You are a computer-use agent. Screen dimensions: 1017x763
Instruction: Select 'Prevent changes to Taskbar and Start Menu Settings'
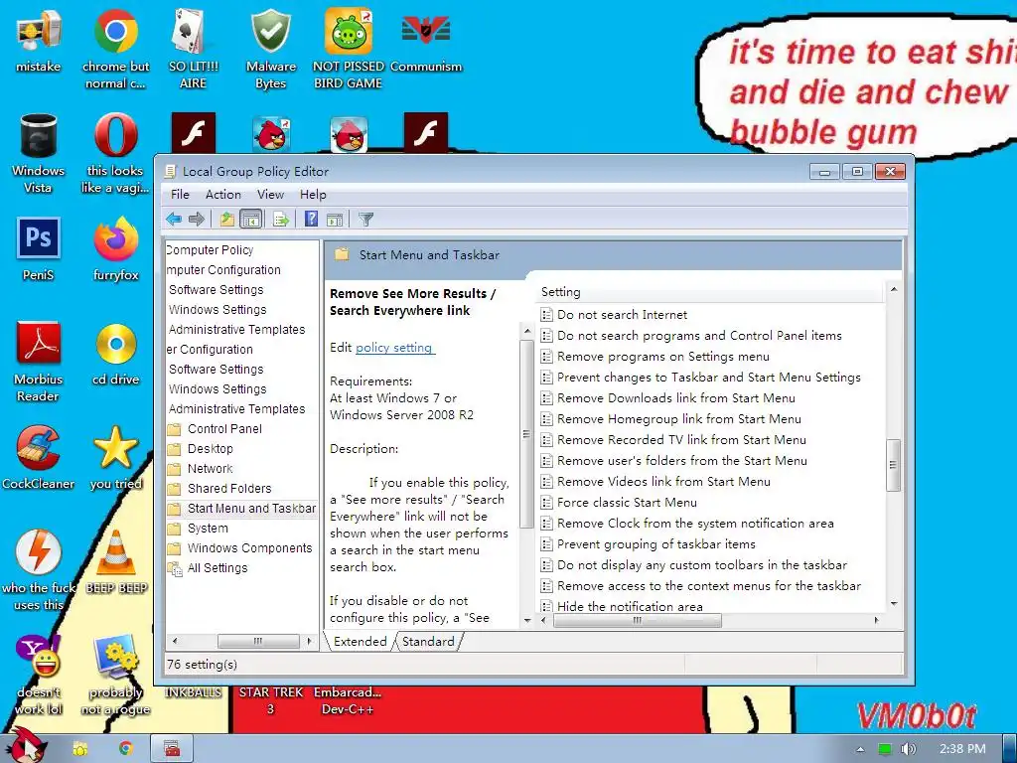[x=709, y=377]
